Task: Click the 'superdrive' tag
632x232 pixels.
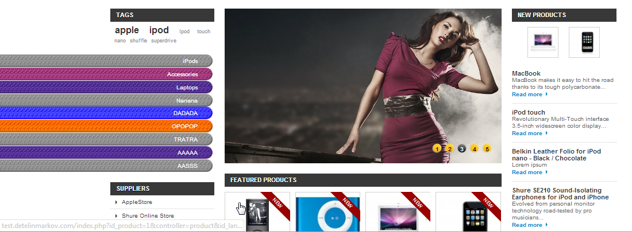Action: (x=164, y=41)
